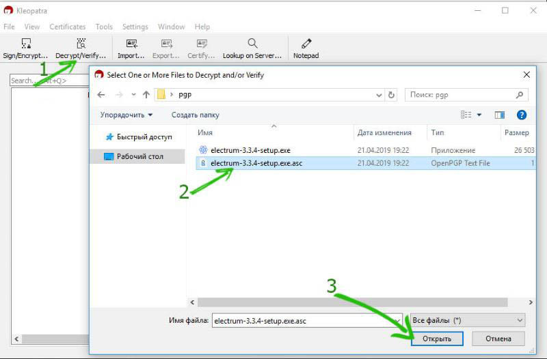
Task: Go back in the file dialog
Action: point(101,95)
